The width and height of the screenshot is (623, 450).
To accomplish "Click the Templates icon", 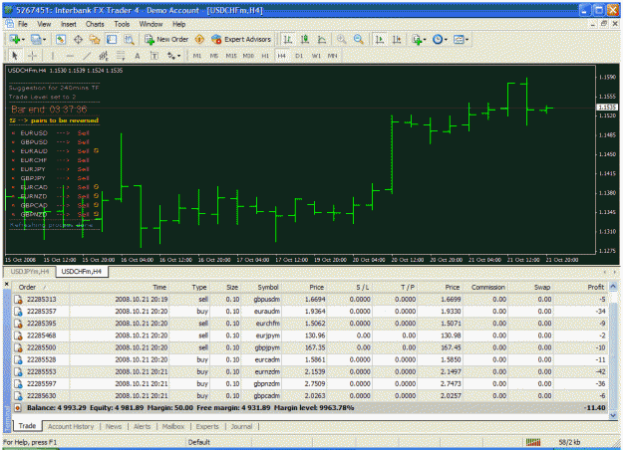I will click(459, 39).
